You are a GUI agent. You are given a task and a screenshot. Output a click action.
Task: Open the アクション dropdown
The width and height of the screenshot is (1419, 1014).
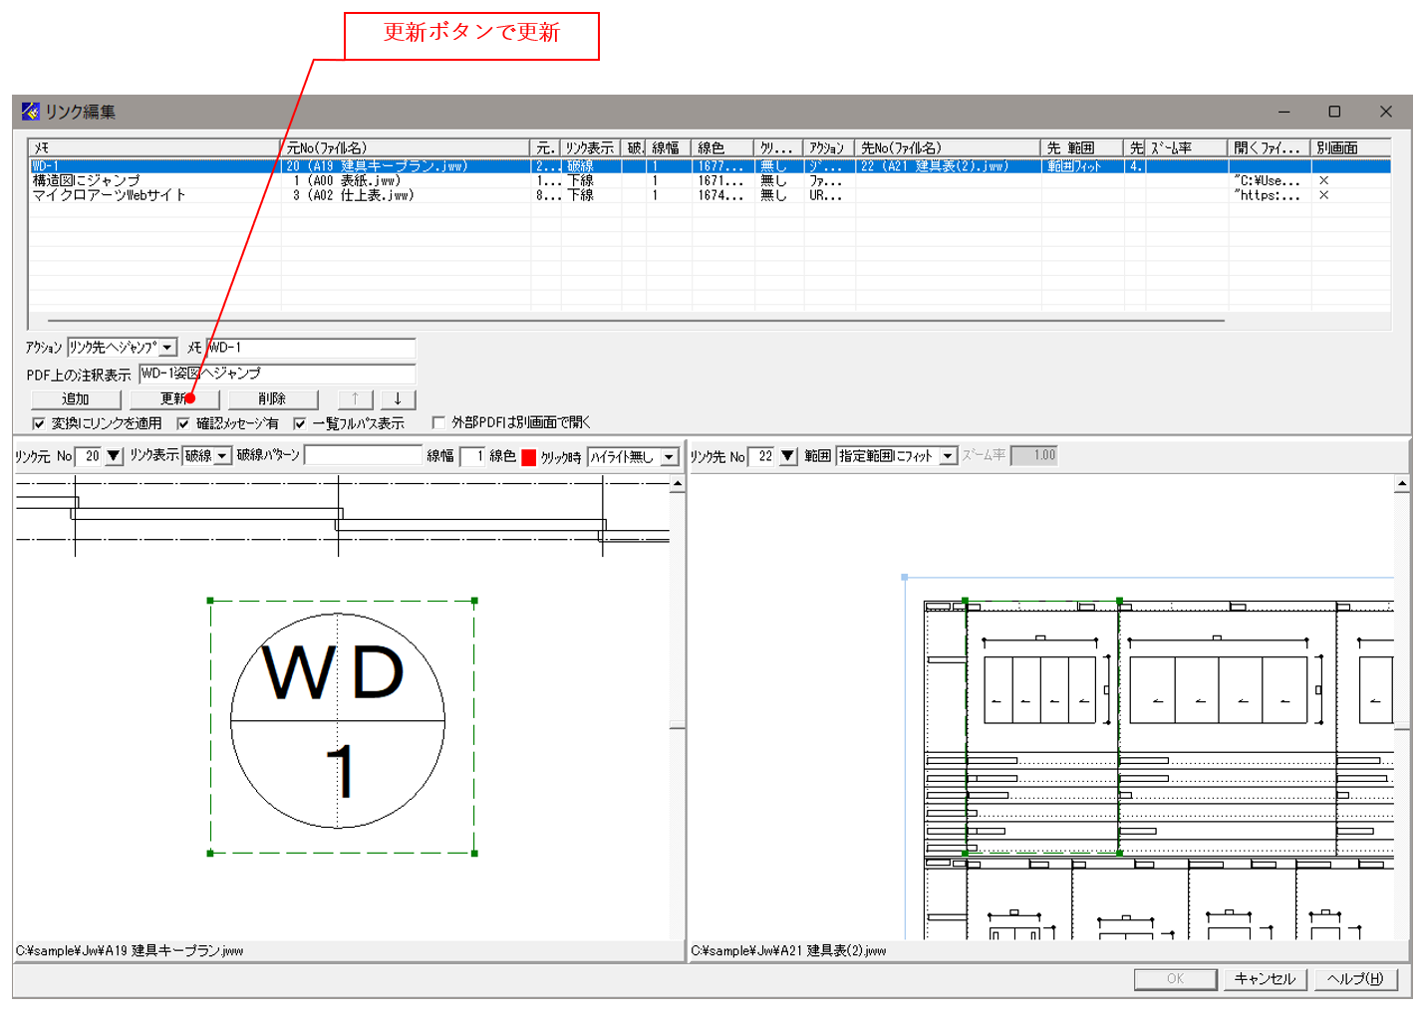tap(167, 348)
